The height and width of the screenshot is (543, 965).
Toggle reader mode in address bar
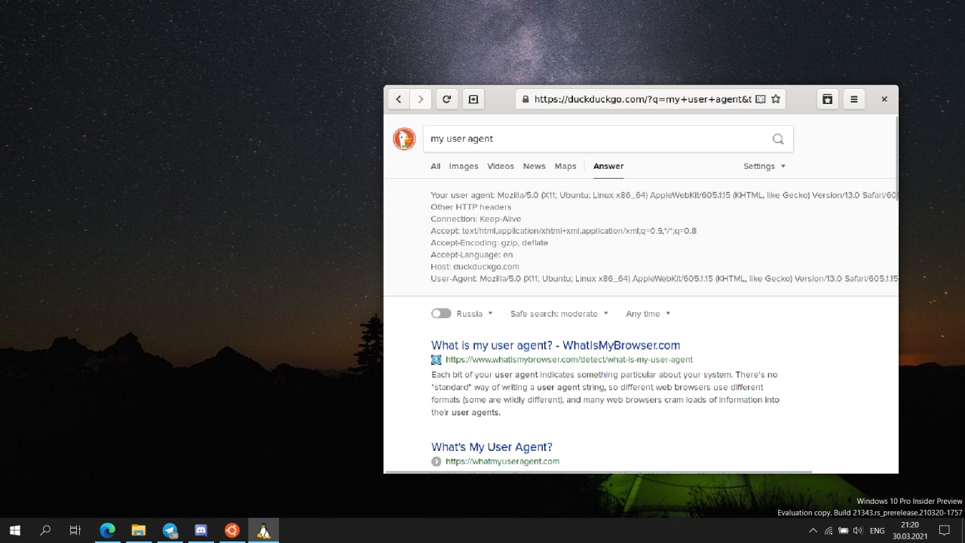tap(761, 99)
